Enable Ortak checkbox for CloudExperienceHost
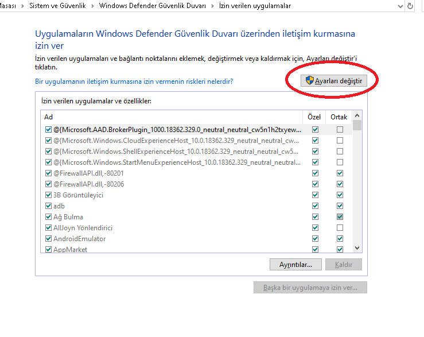Image resolution: width=424 pixels, height=337 pixels. pyautogui.click(x=340, y=141)
